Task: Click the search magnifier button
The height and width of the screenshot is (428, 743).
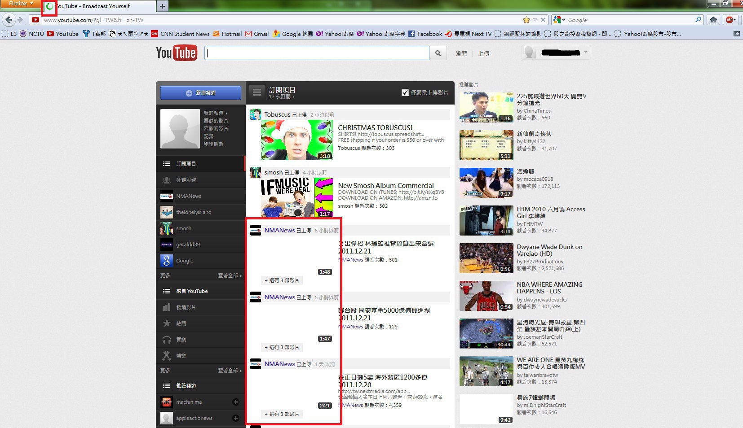Action: (x=438, y=53)
